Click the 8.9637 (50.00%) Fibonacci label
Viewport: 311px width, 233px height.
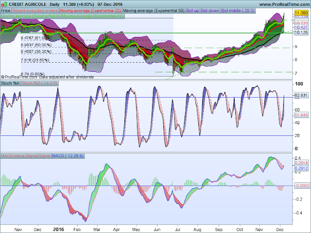[x=36, y=45]
